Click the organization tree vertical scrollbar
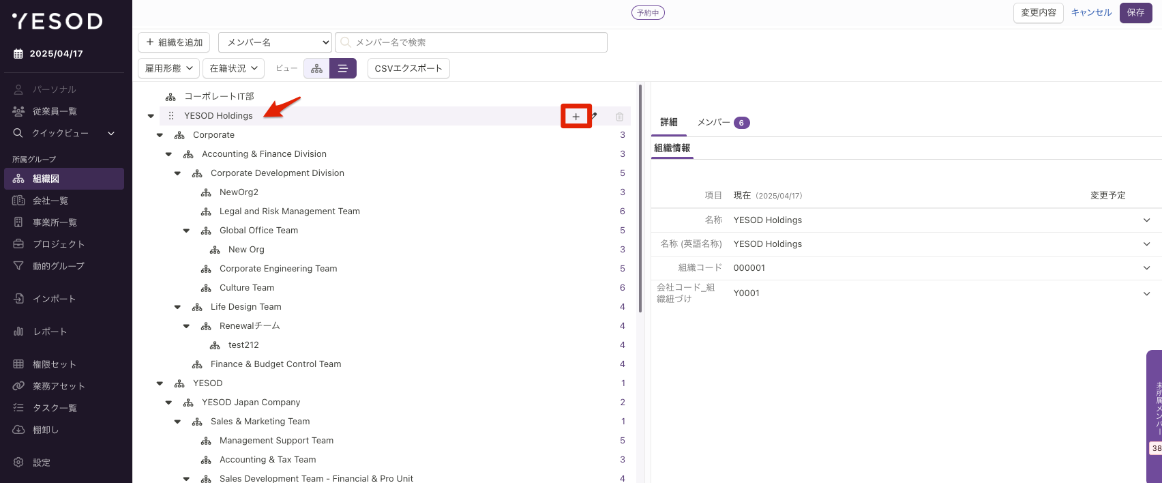Viewport: 1162px width, 483px height. 640,198
